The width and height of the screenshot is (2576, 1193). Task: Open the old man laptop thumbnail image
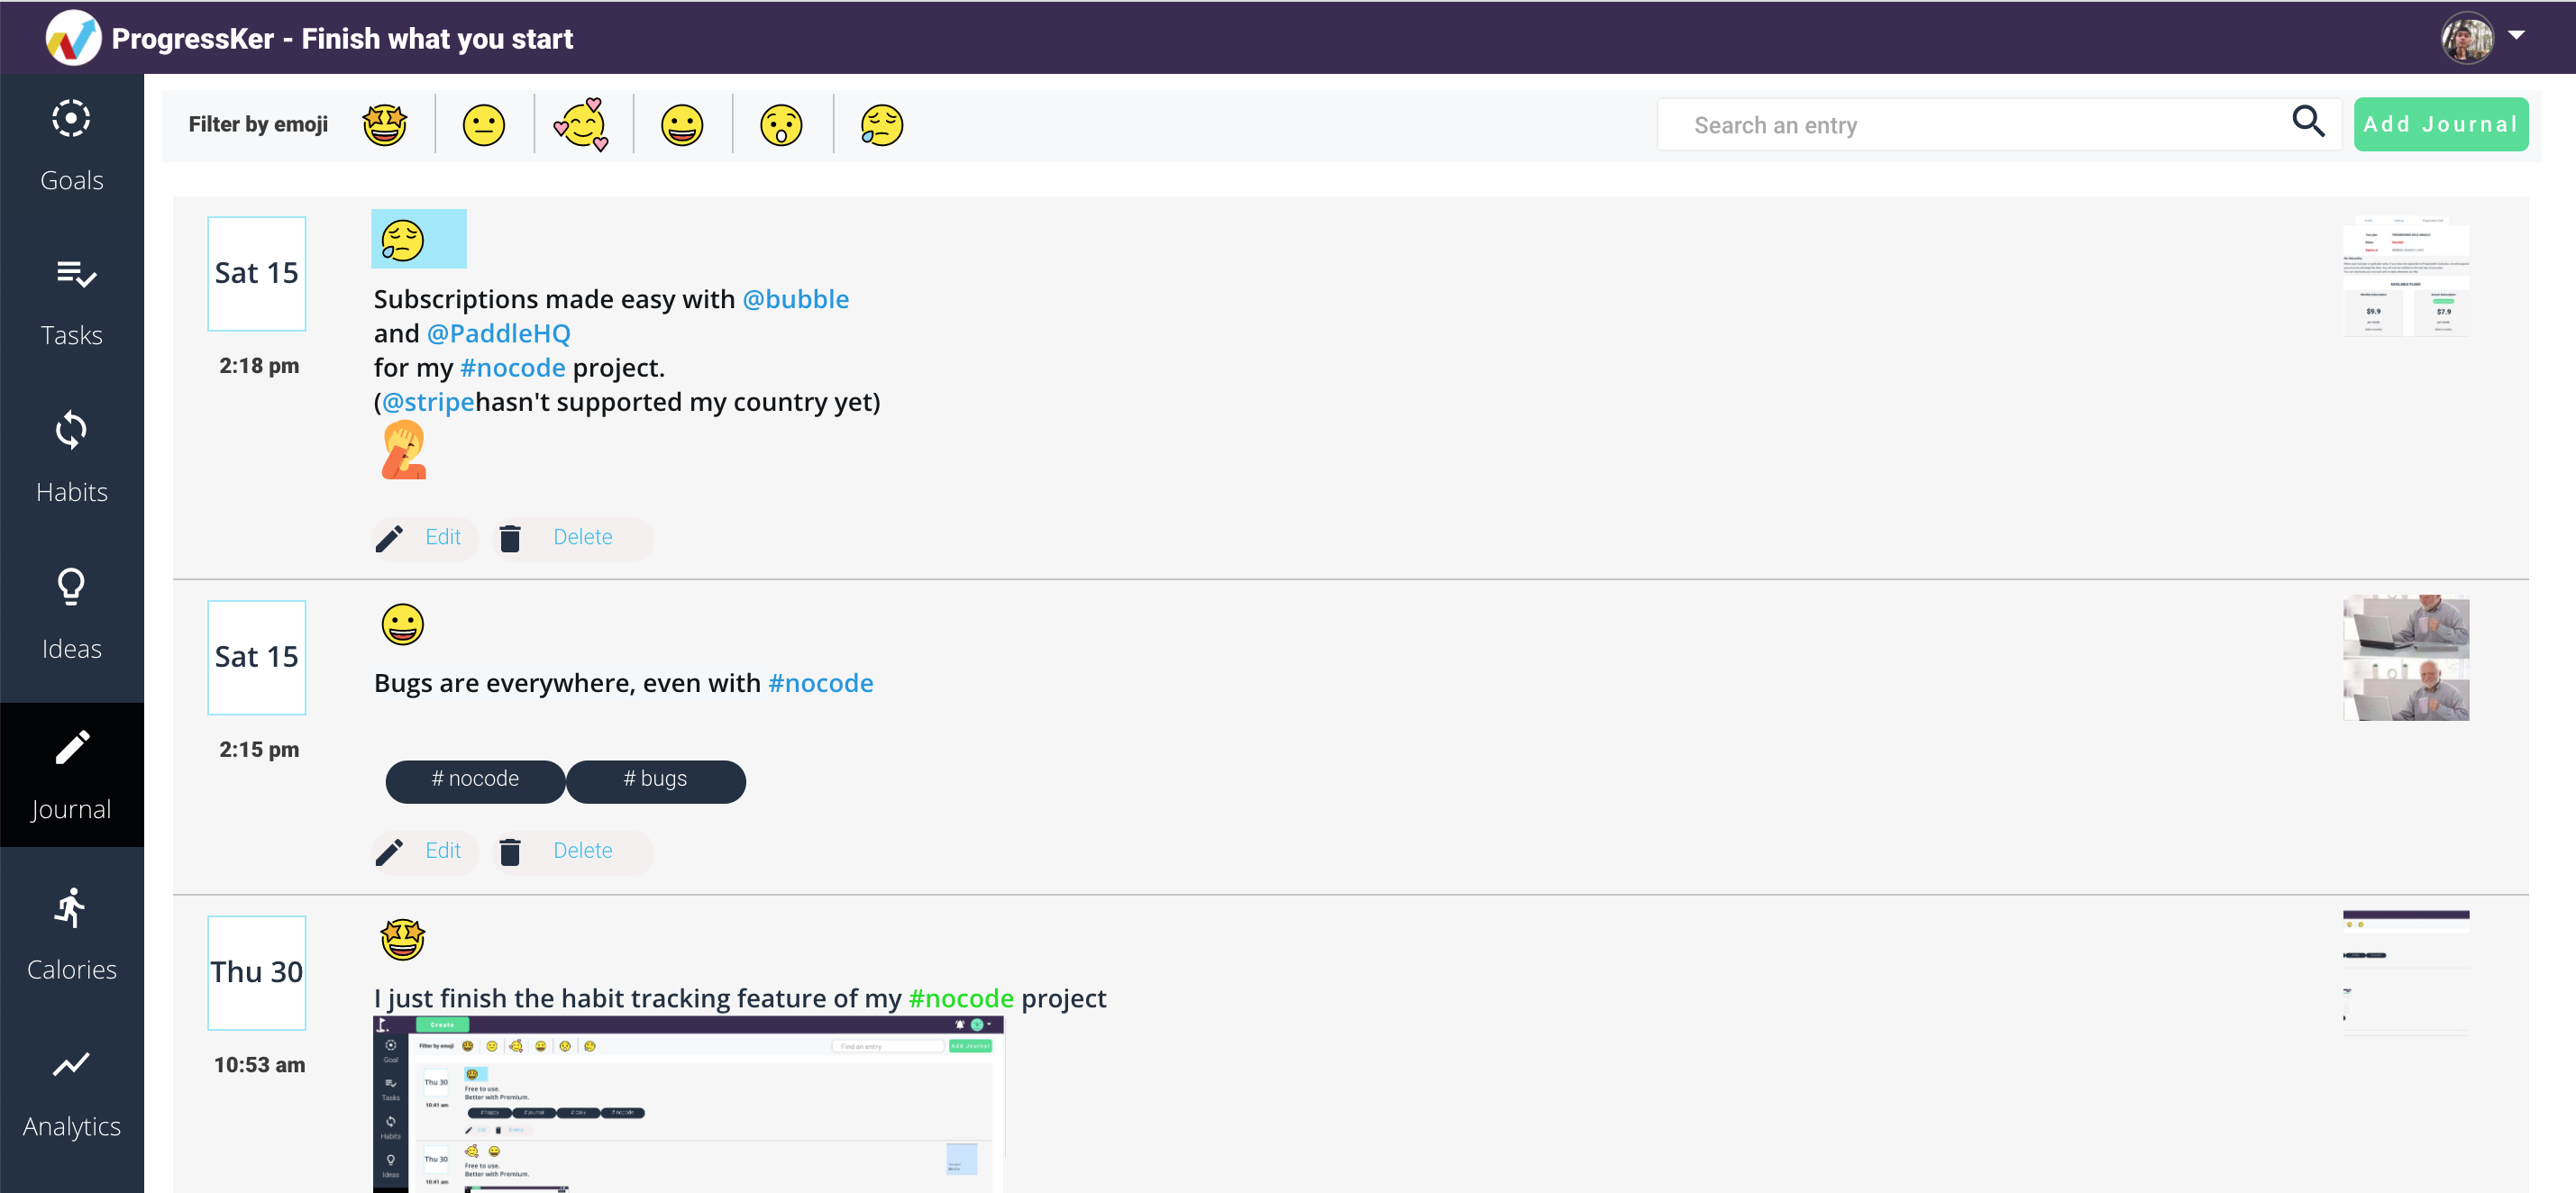click(x=2405, y=658)
